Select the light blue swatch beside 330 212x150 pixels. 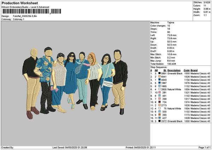[x=159, y=111]
